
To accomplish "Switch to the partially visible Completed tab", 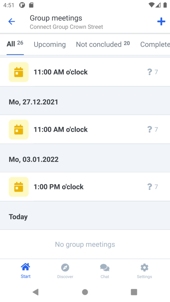I will pyautogui.click(x=155, y=45).
